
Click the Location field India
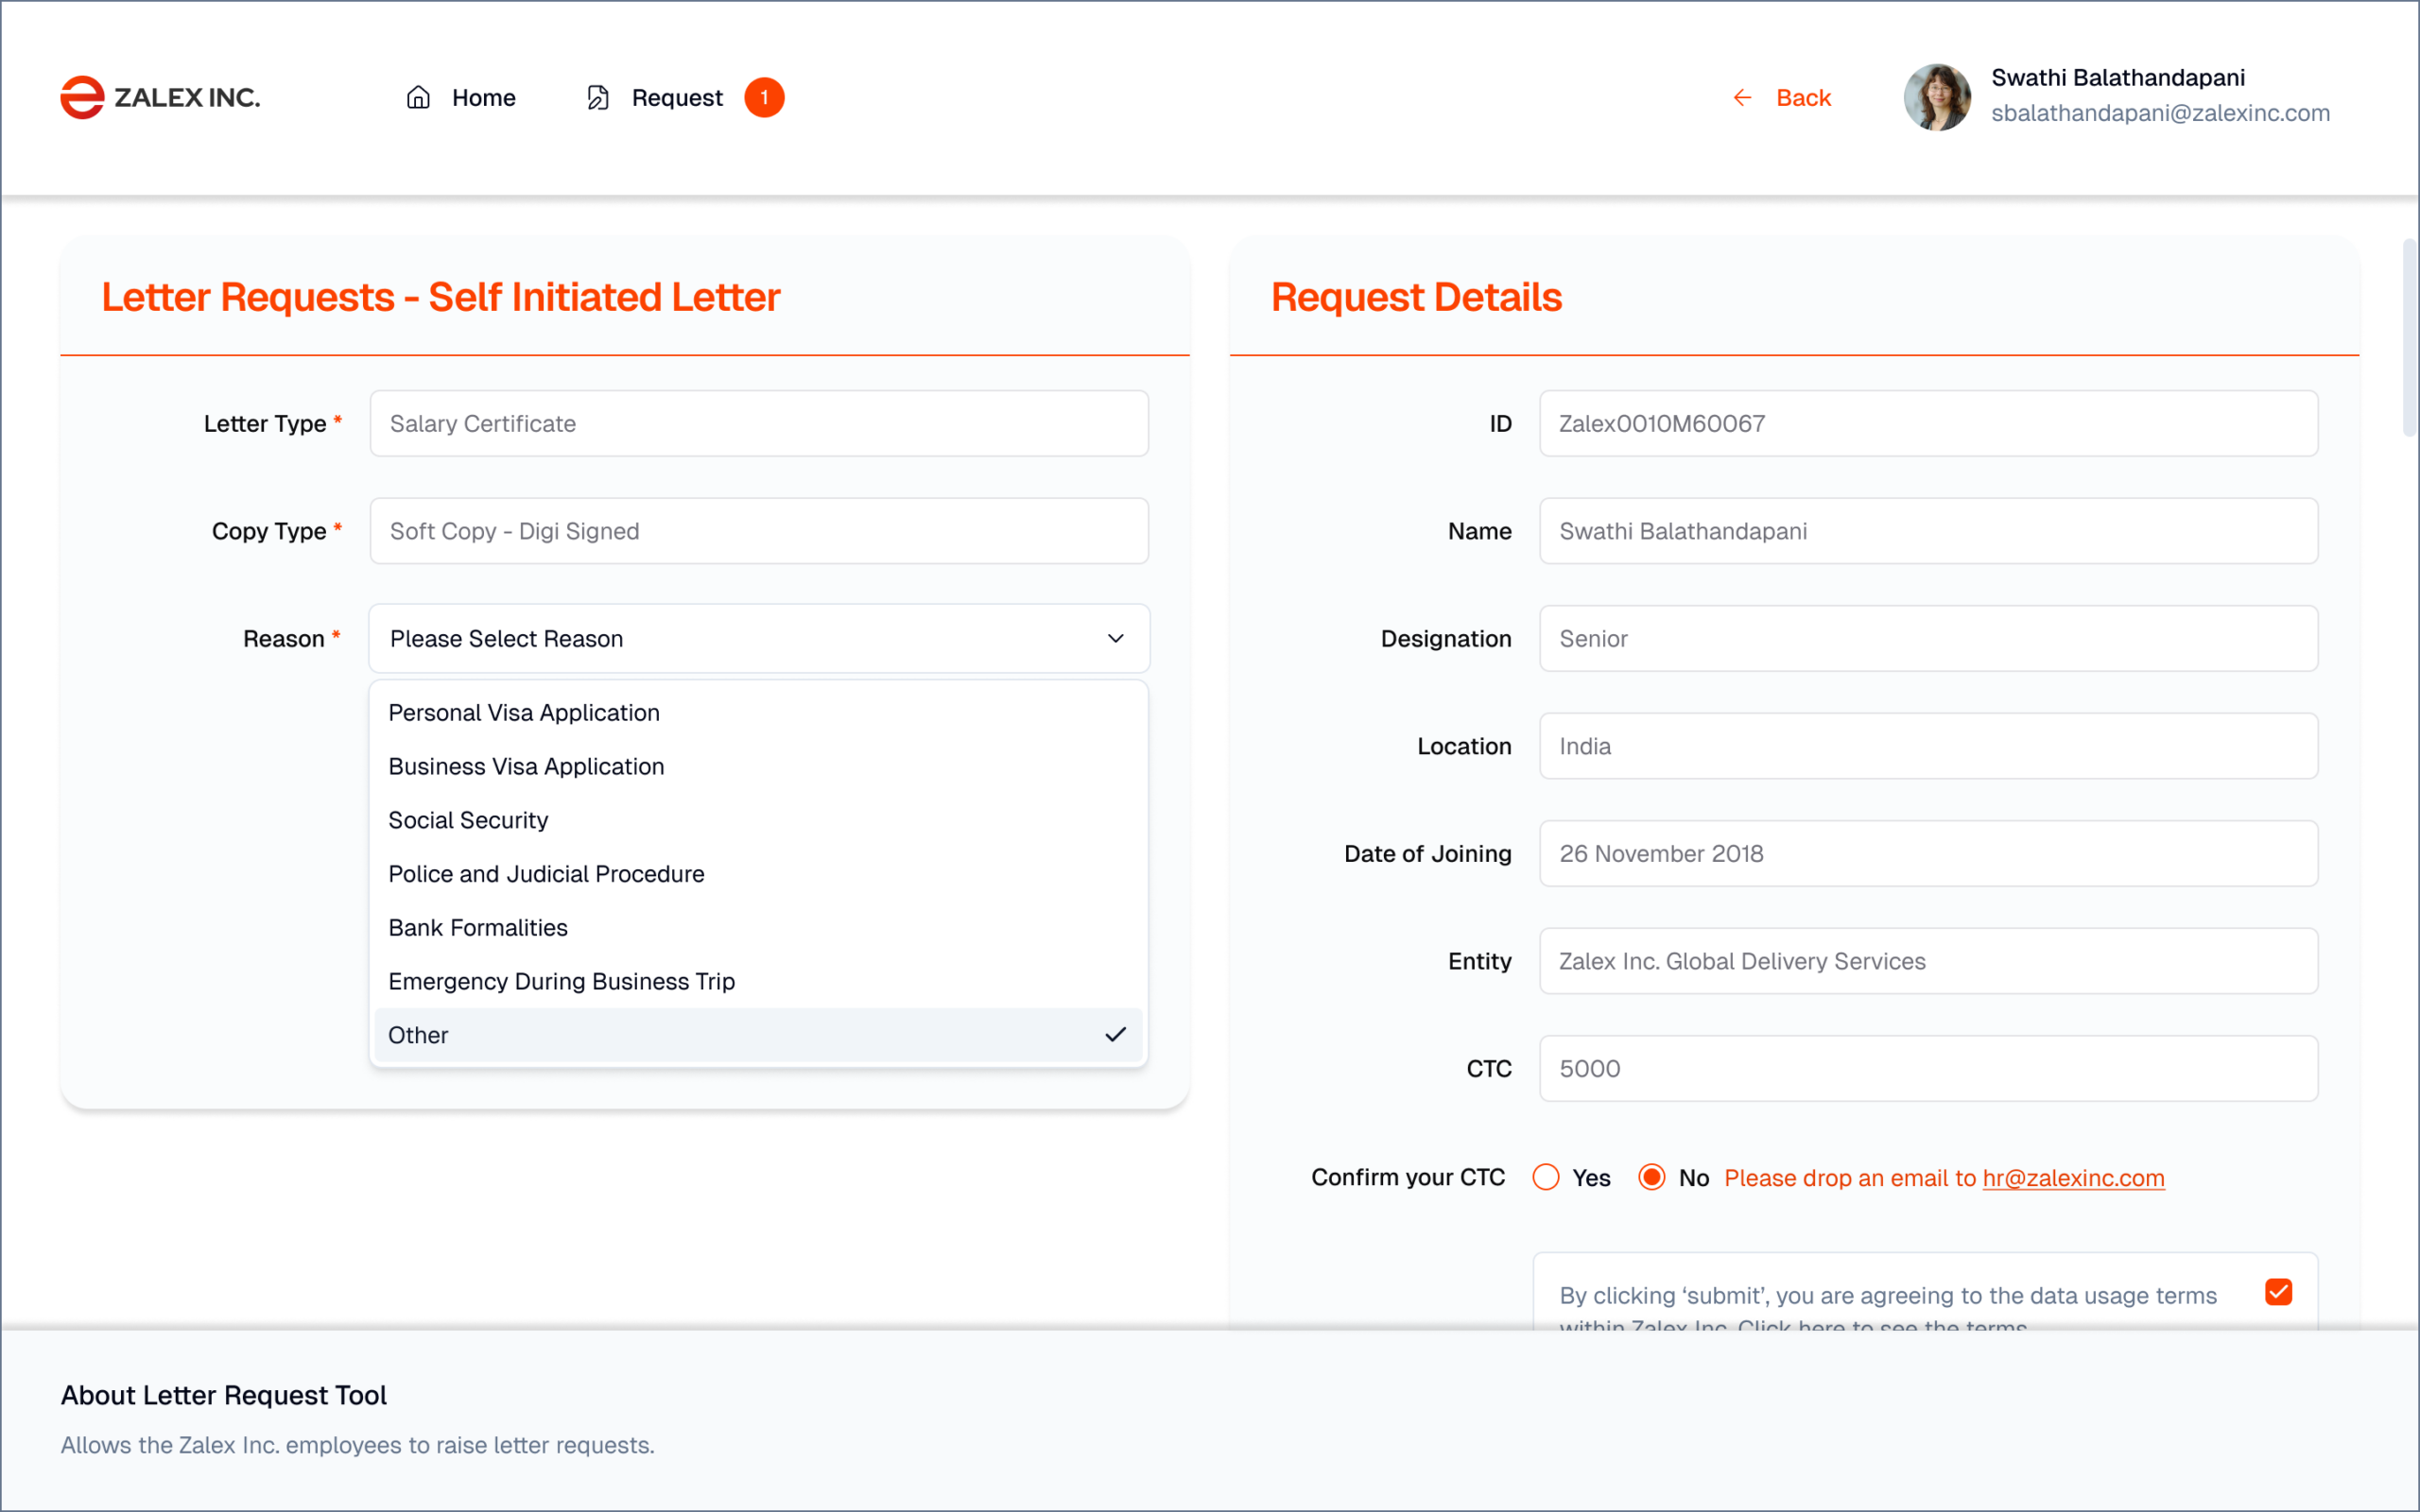coord(1928,746)
